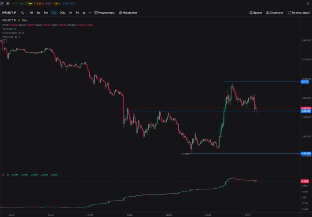Screen dimensions: 312x217
Task: Remove the OI indicator pane
Action: [x=8, y=175]
